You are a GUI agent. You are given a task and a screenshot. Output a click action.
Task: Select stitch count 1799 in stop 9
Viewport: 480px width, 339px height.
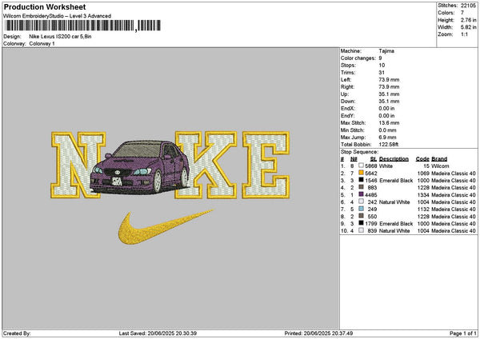pos(371,224)
